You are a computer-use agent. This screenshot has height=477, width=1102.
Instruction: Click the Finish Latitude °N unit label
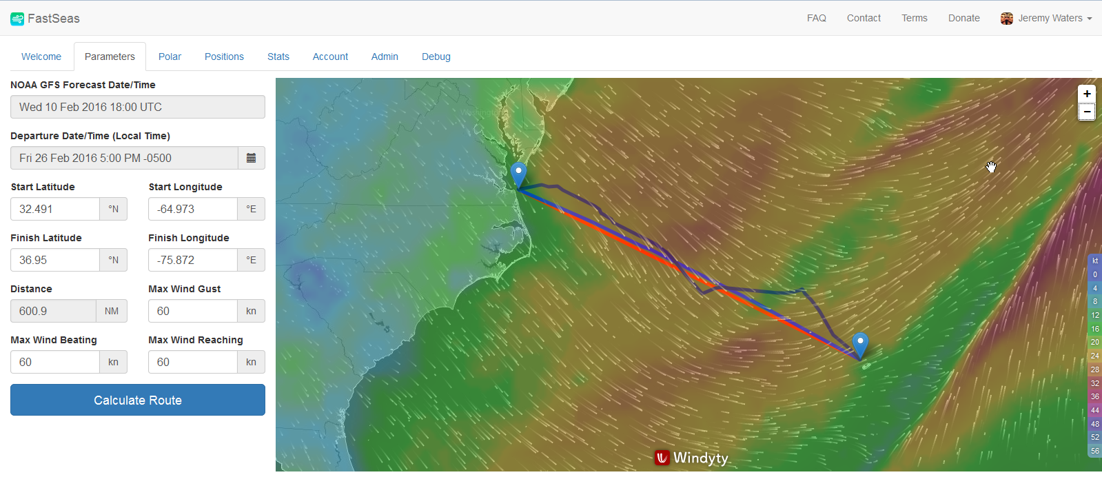coord(114,260)
